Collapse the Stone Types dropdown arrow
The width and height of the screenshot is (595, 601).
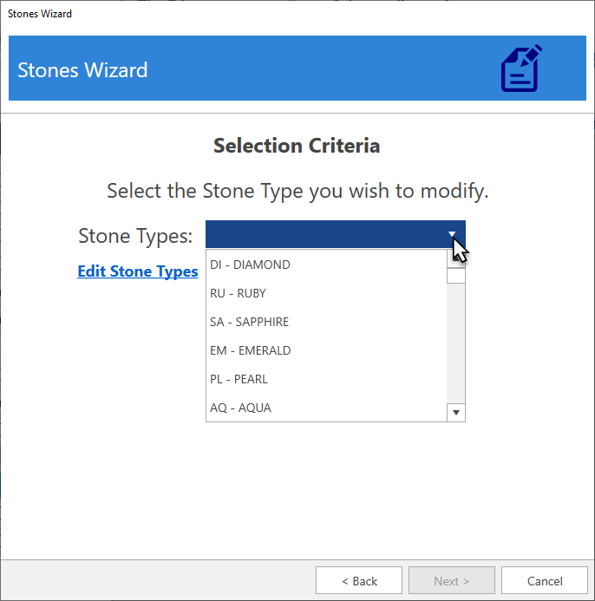453,235
